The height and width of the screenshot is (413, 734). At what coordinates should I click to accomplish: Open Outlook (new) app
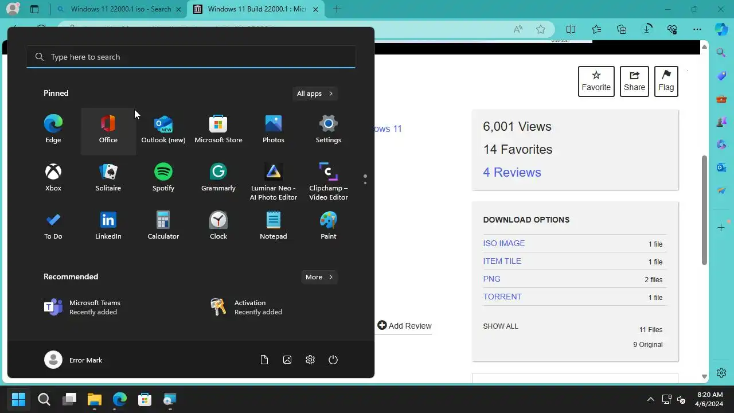[x=163, y=130]
